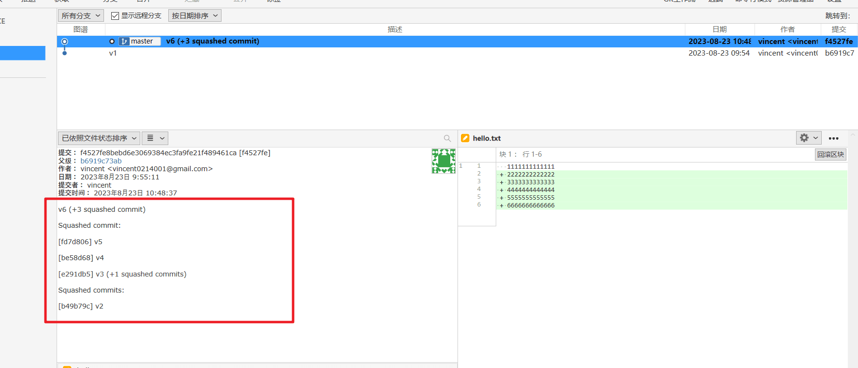Image resolution: width=858 pixels, height=368 pixels.
Task: Open the 按日期排序 sort dropdown
Action: click(x=194, y=16)
